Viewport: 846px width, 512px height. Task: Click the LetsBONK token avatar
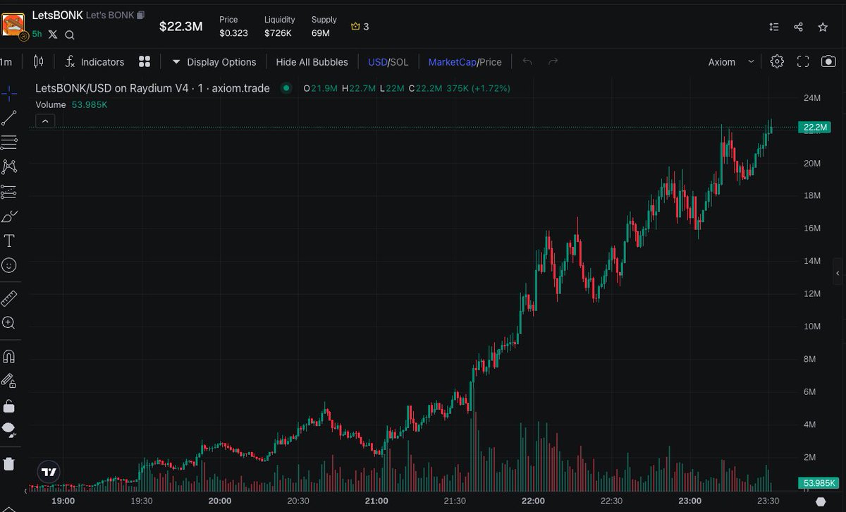[x=14, y=24]
